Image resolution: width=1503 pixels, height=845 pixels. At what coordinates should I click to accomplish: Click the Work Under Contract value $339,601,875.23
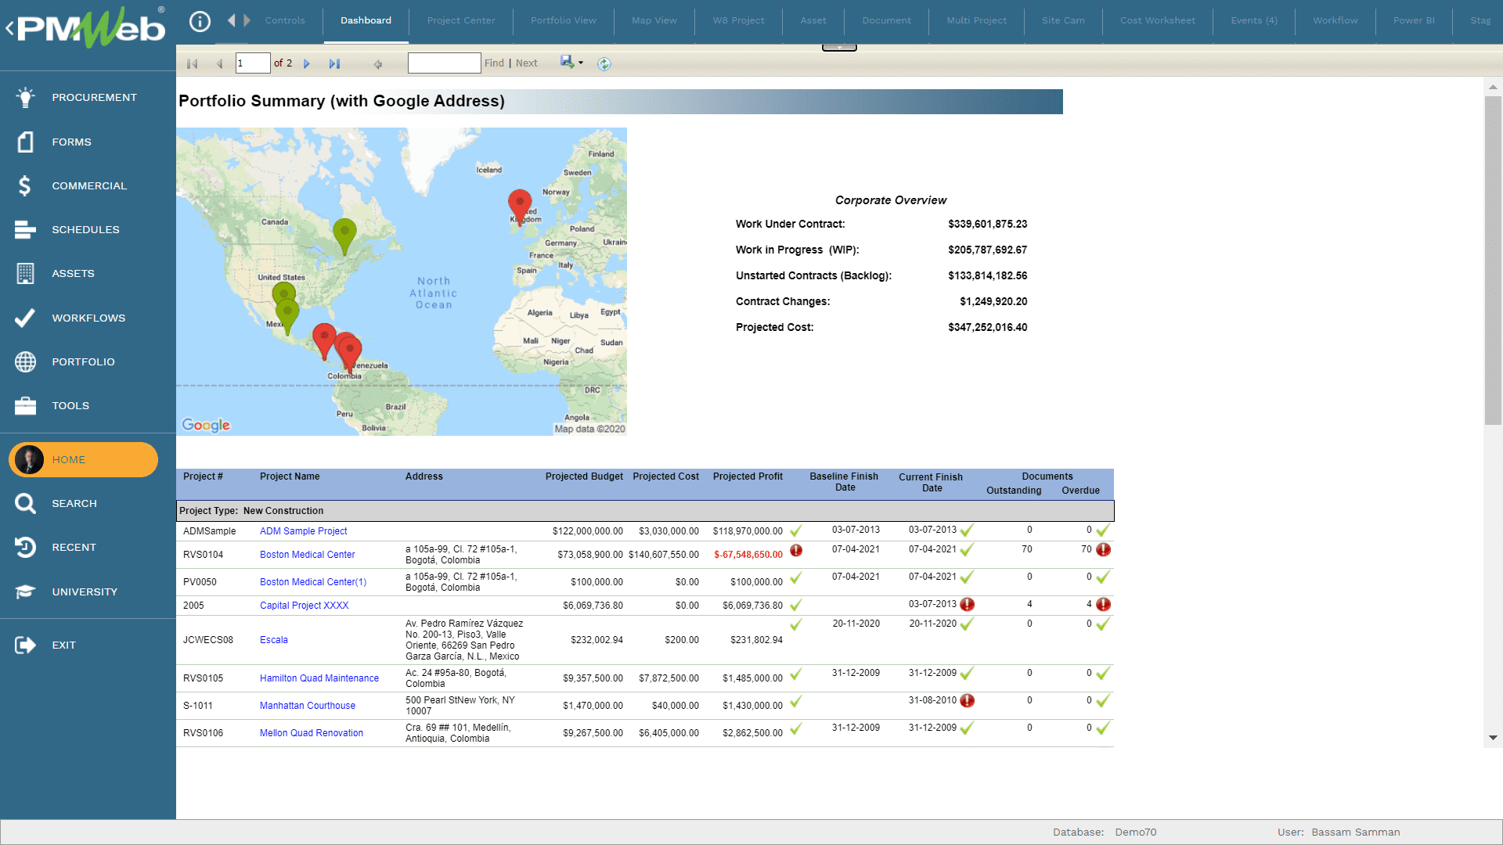pyautogui.click(x=987, y=224)
